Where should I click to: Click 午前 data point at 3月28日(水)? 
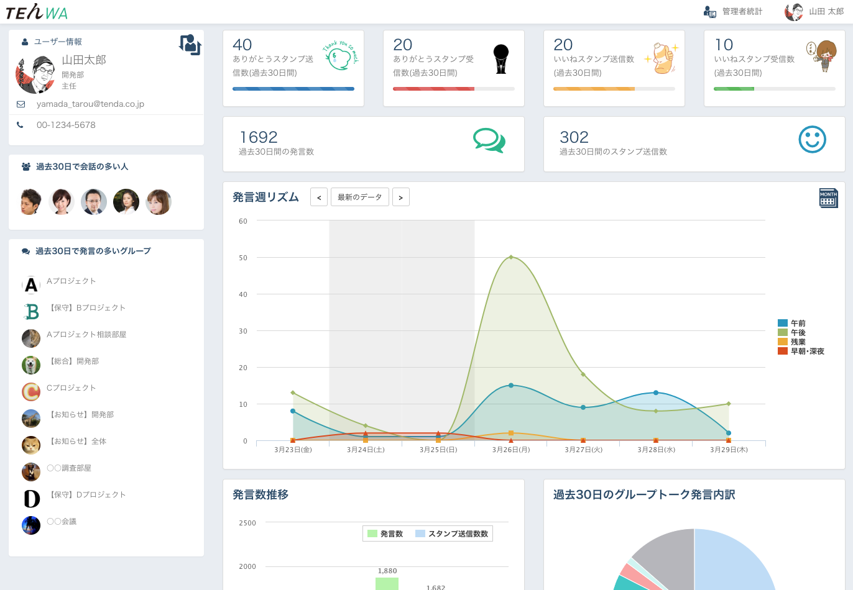[656, 393]
